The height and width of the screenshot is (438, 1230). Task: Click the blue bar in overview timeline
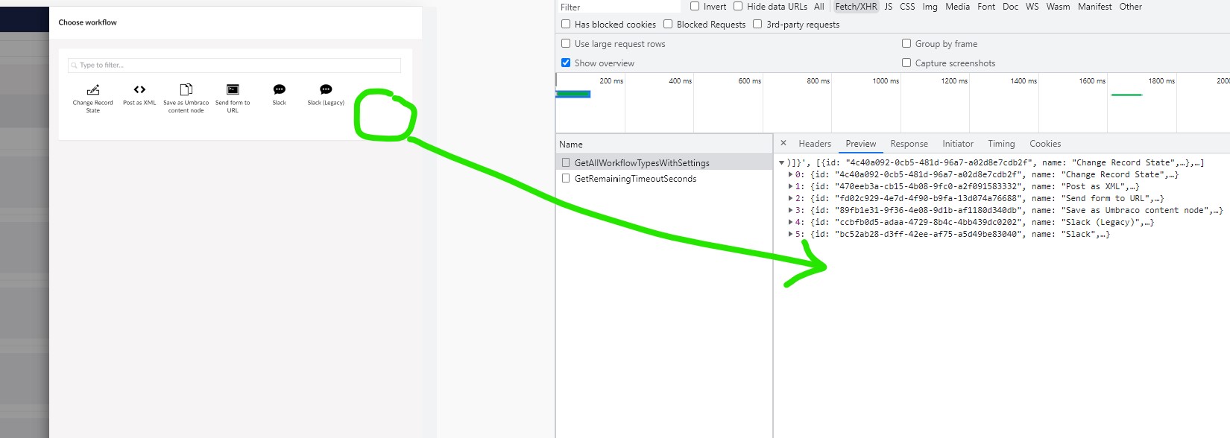[x=573, y=94]
